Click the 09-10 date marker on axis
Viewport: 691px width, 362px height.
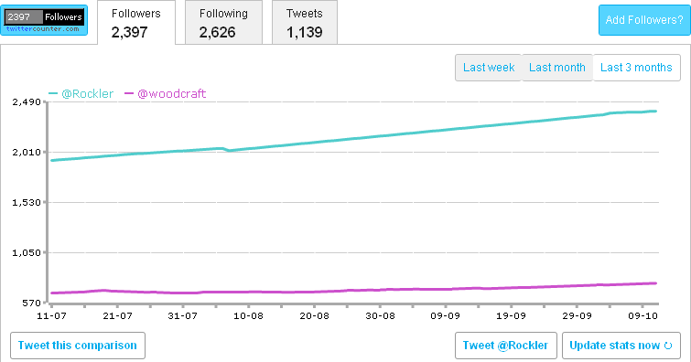(643, 315)
